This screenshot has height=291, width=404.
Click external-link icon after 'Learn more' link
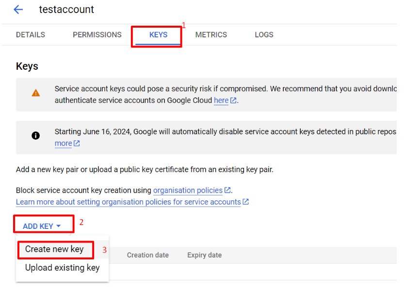click(x=246, y=202)
